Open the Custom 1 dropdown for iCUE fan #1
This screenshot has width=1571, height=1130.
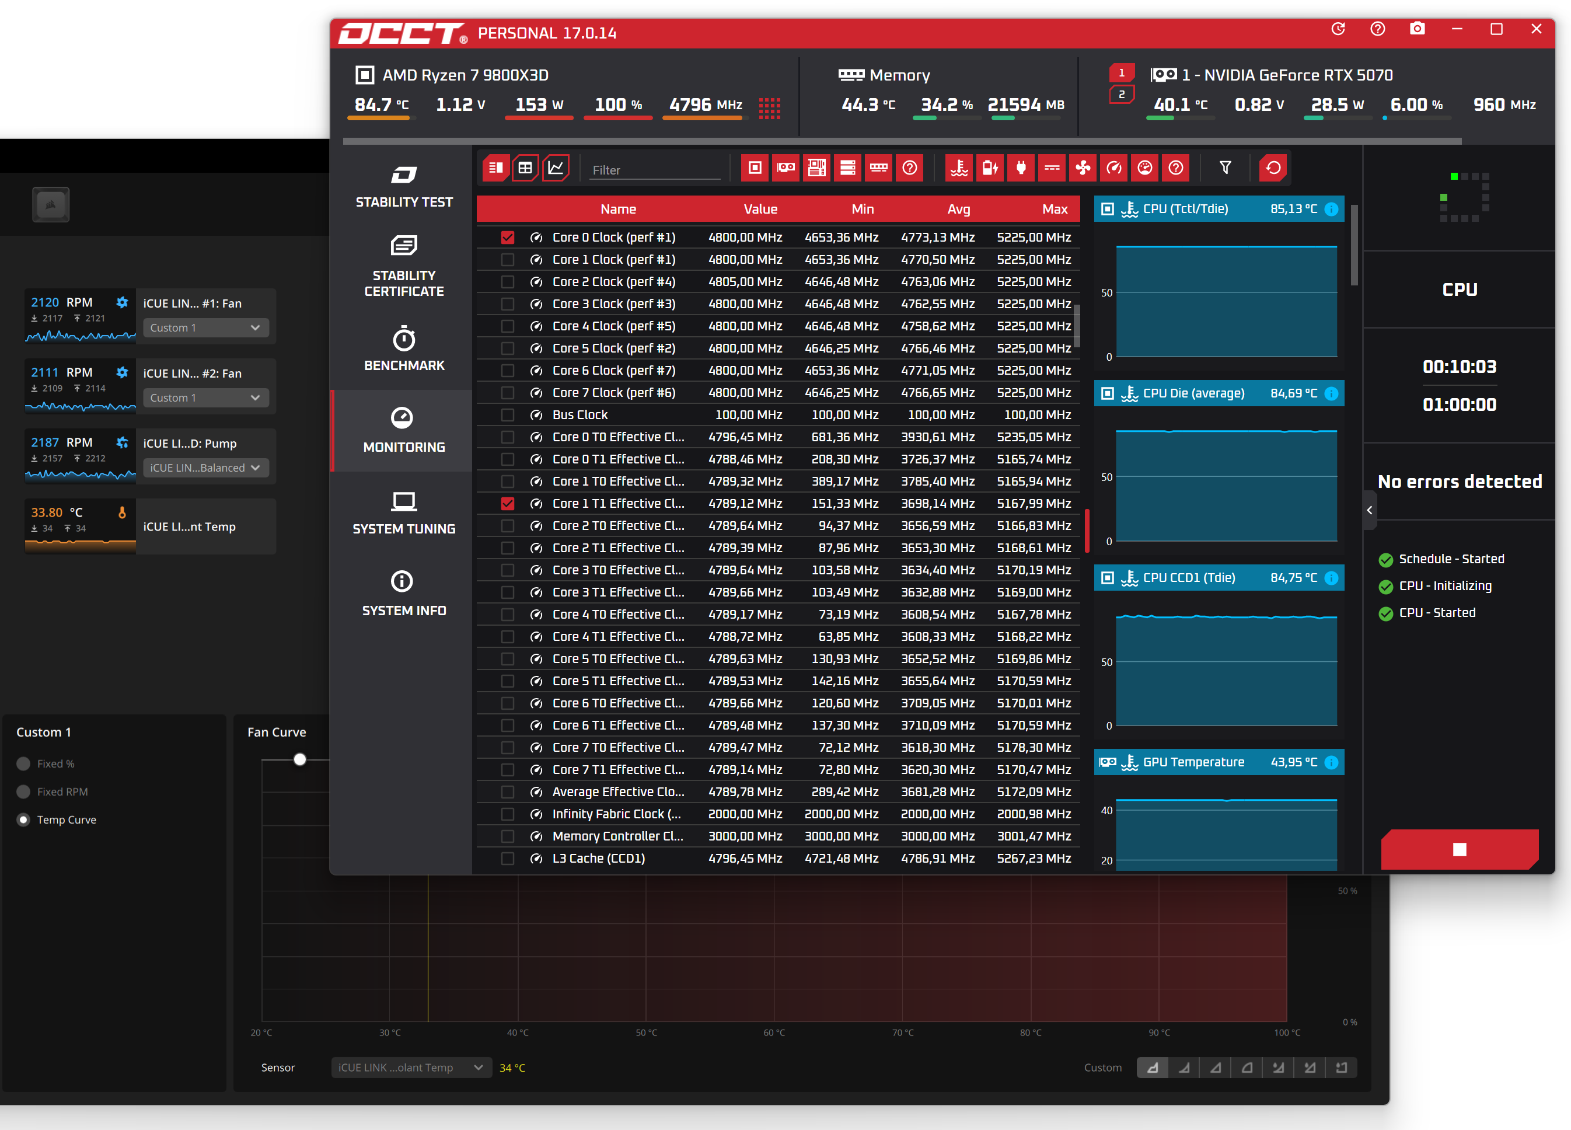[x=206, y=327]
